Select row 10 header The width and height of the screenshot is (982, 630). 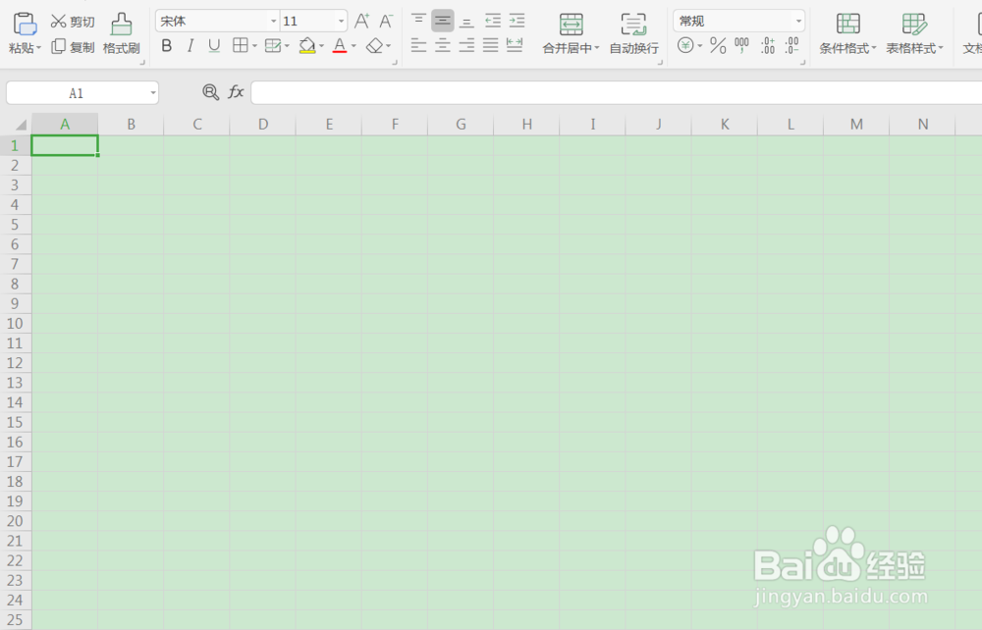[x=15, y=324]
